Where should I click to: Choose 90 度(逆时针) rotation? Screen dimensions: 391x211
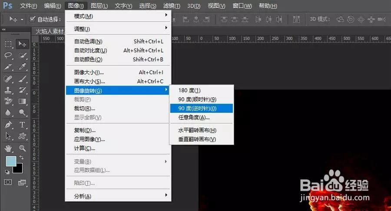click(x=202, y=109)
